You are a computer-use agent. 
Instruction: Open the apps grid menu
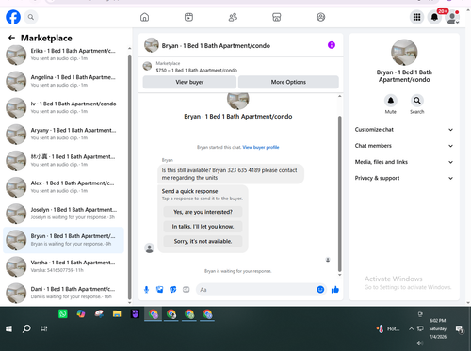coord(416,17)
